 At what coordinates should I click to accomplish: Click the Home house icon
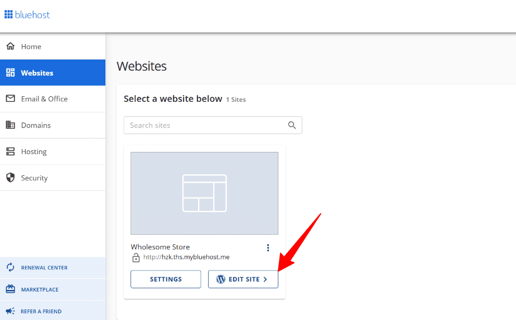tap(11, 46)
